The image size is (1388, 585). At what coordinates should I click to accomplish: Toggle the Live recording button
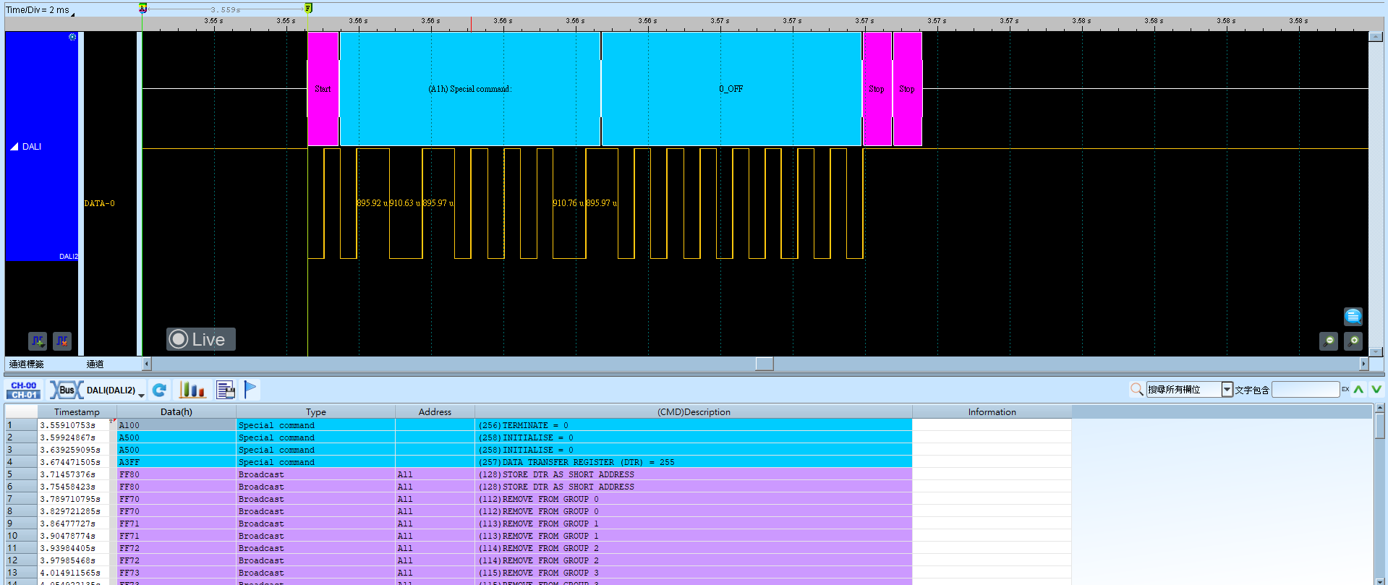click(x=200, y=339)
